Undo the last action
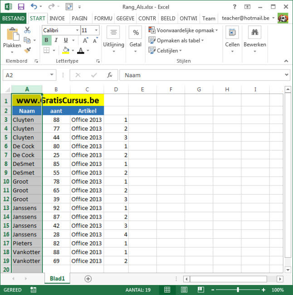 (34, 7)
